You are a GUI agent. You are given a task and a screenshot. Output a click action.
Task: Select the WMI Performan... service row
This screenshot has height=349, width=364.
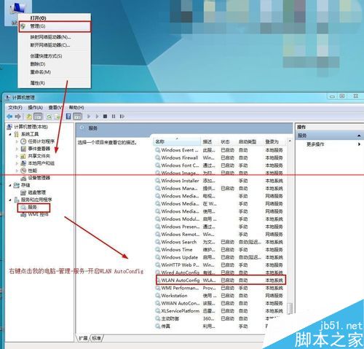click(221, 288)
